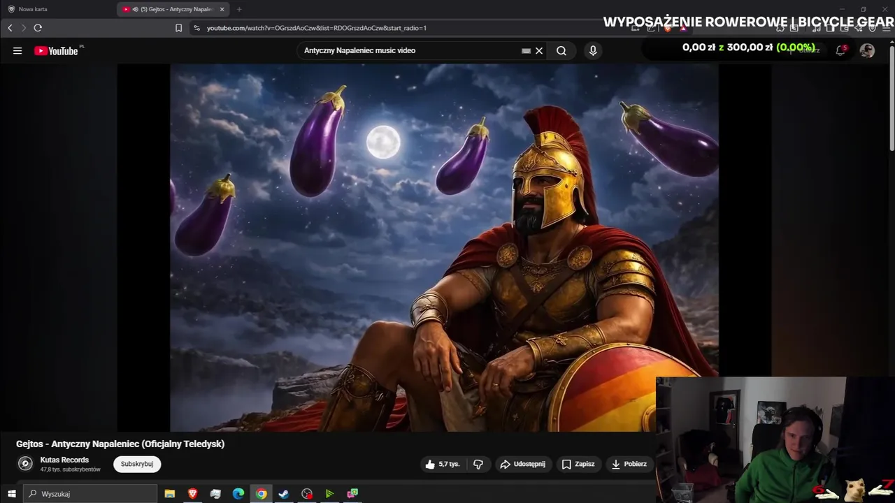The height and width of the screenshot is (503, 895).
Task: Open the green play-arrow taskbar app
Action: [329, 493]
